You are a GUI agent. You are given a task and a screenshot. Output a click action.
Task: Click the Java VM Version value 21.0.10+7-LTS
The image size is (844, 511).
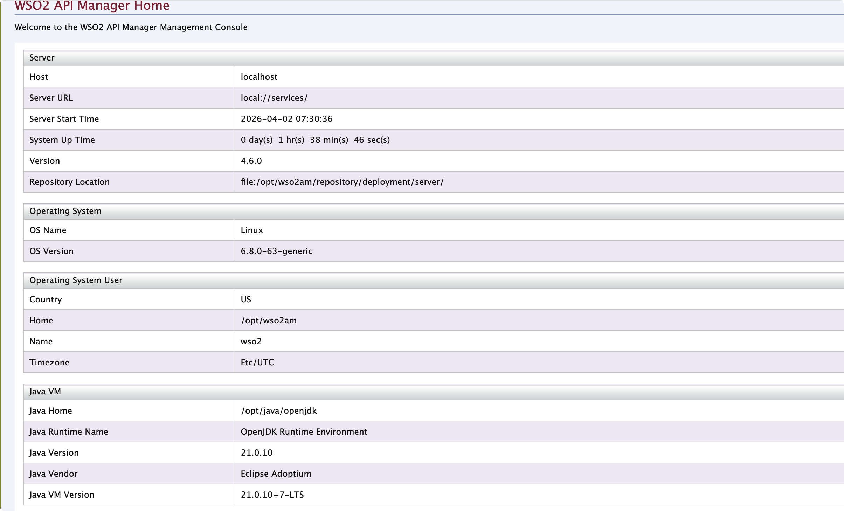[x=272, y=495]
